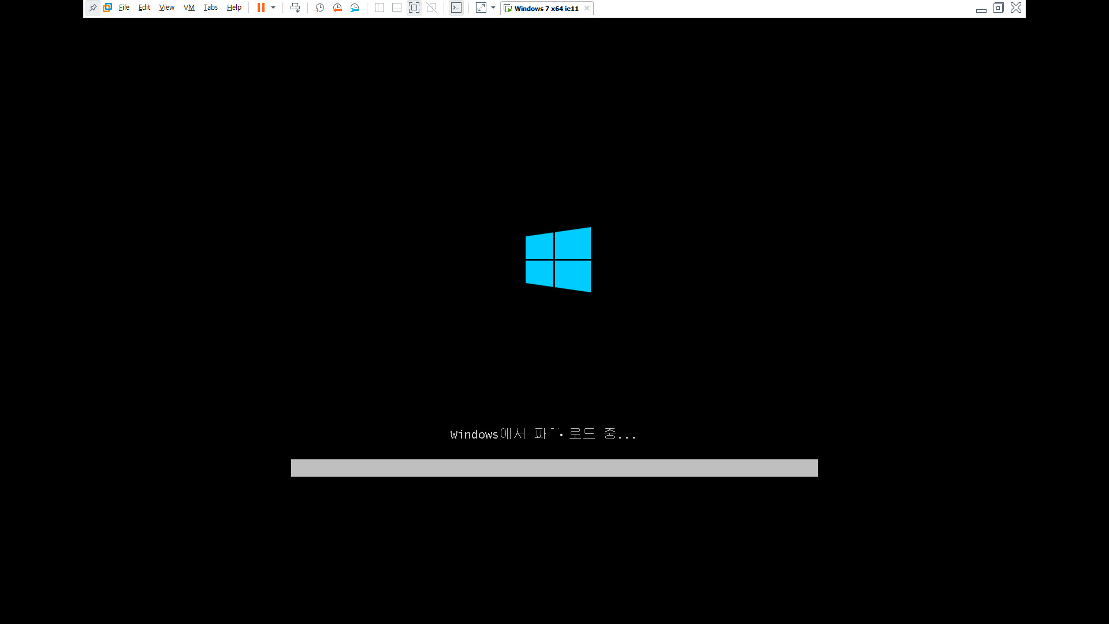Click the Korean Windows file loading text
Image resolution: width=1109 pixels, height=624 pixels.
click(x=543, y=434)
